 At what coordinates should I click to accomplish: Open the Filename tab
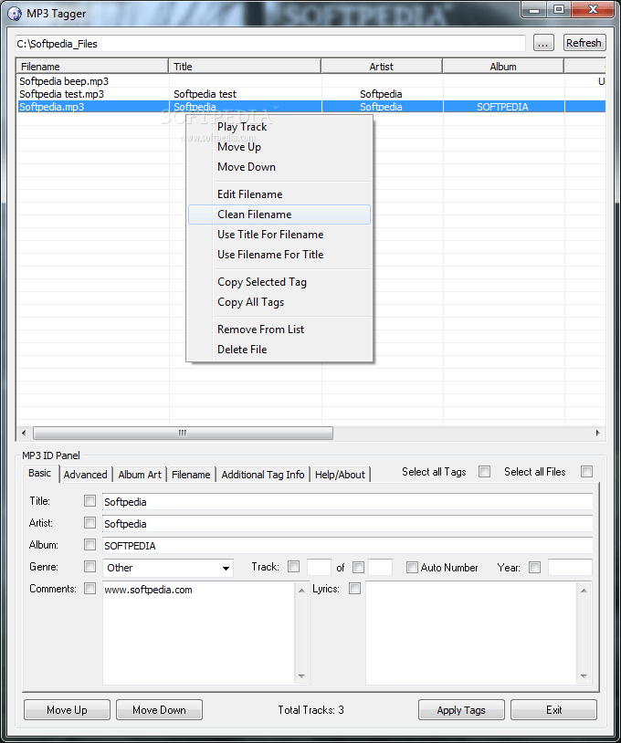coord(191,475)
